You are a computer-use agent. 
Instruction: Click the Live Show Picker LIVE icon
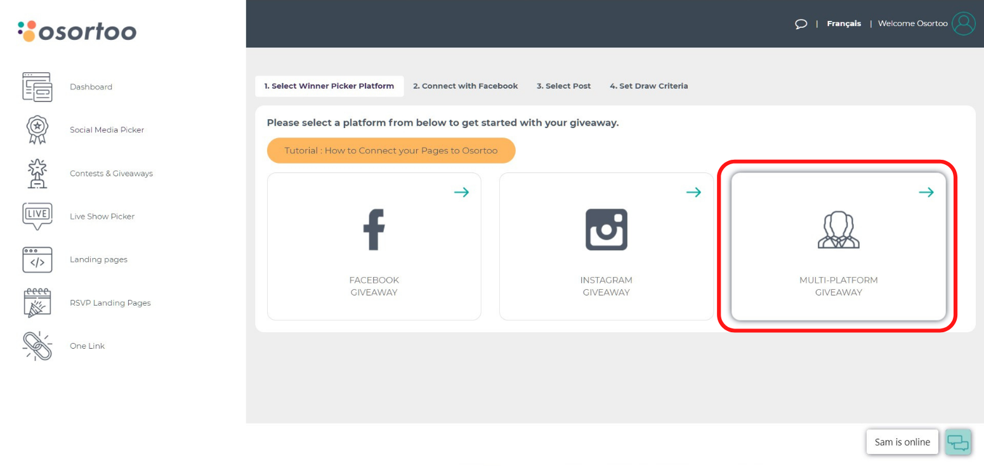point(37,216)
